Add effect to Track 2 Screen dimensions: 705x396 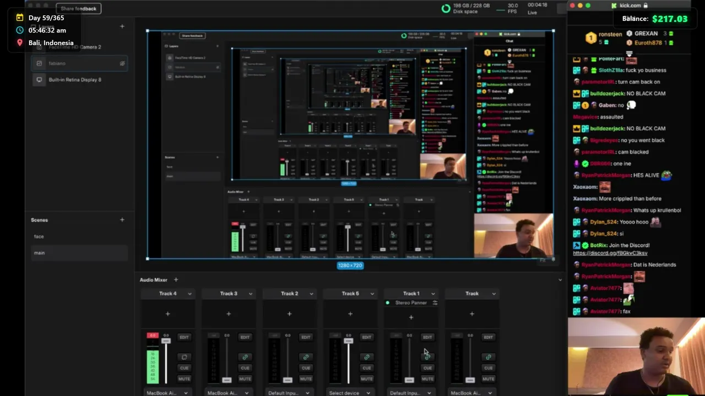click(x=290, y=314)
